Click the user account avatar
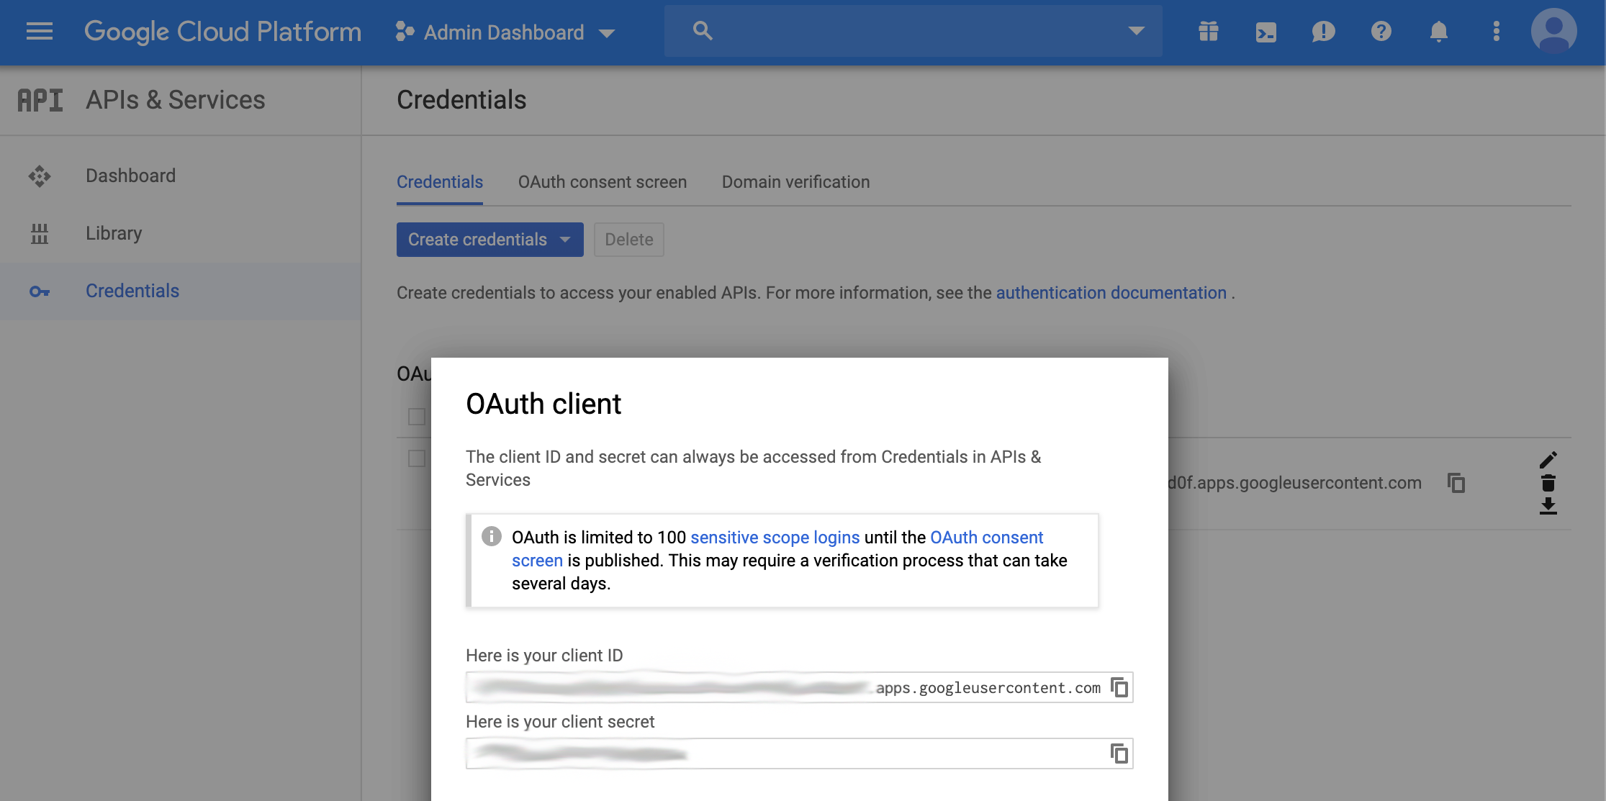This screenshot has width=1606, height=801. (x=1553, y=32)
